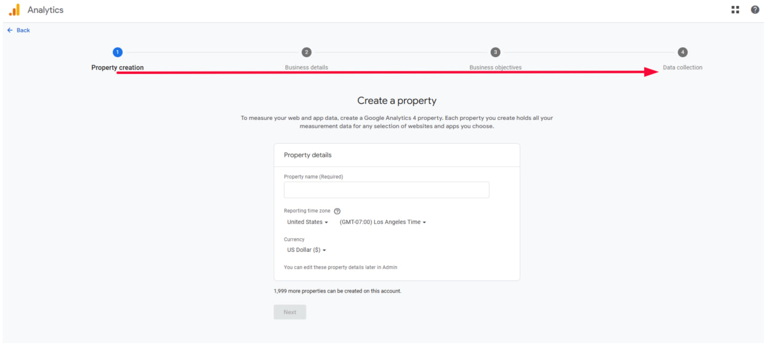Open the United States country dropdown
The image size is (765, 345).
click(308, 222)
